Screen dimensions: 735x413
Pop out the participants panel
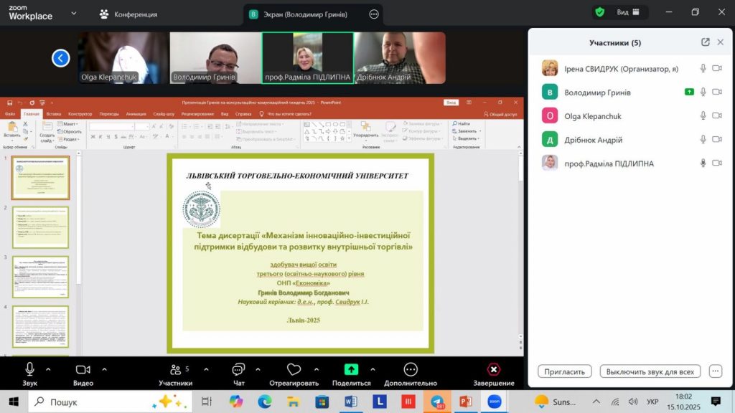point(706,42)
